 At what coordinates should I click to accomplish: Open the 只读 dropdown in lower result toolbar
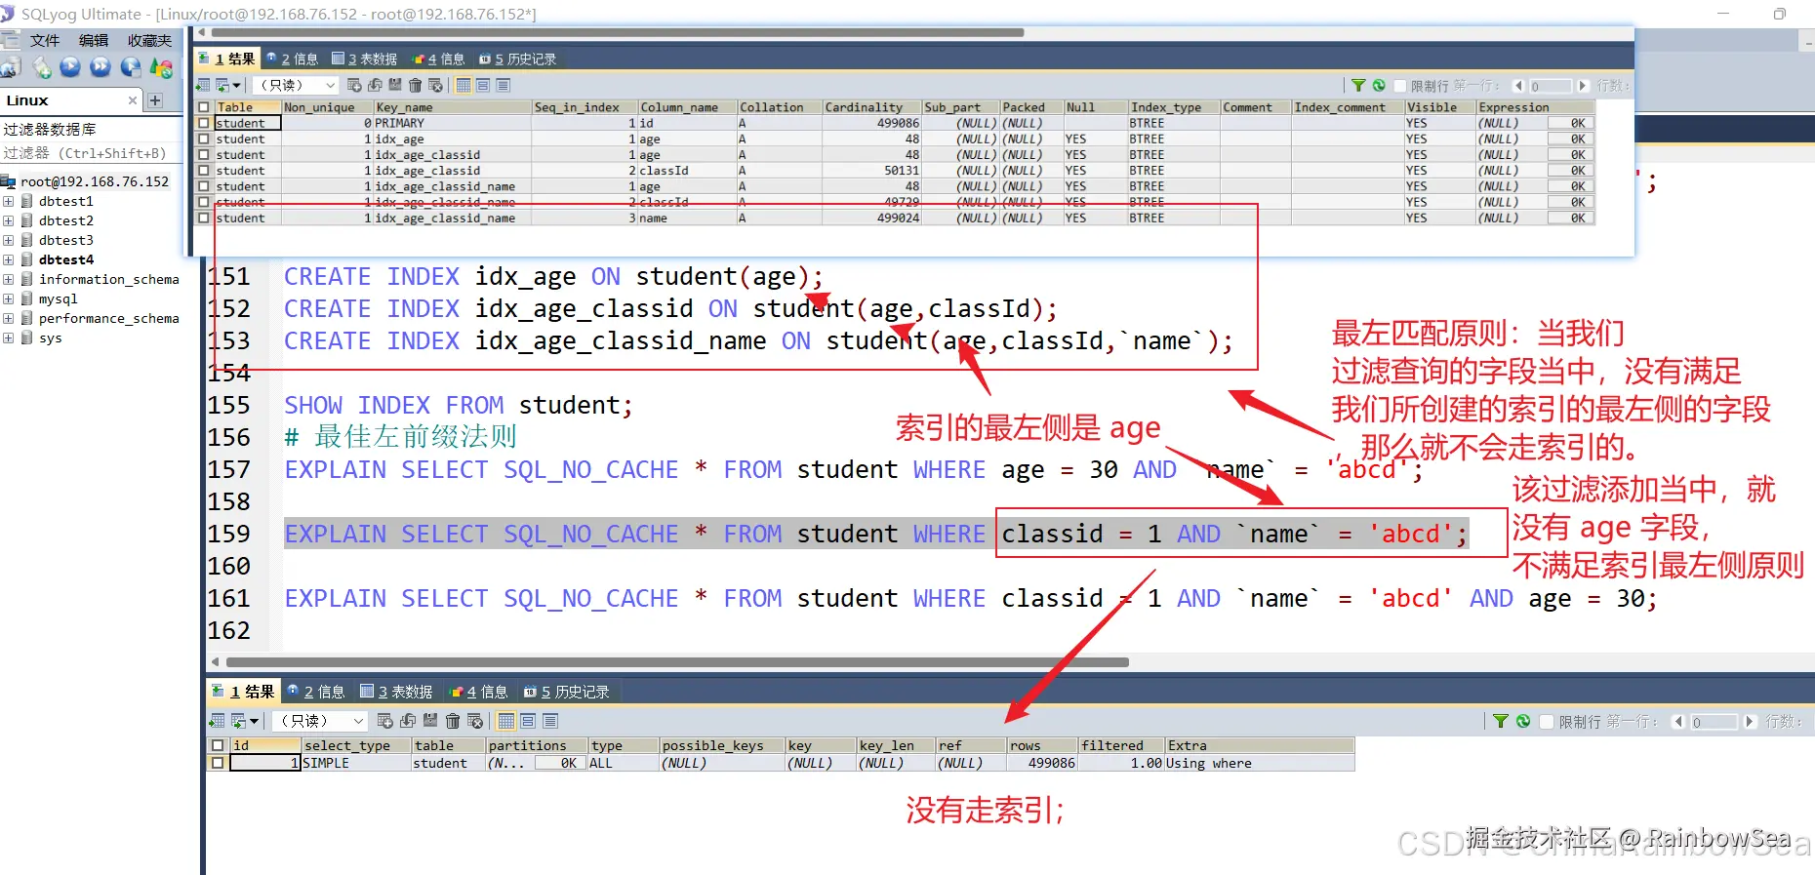[318, 721]
